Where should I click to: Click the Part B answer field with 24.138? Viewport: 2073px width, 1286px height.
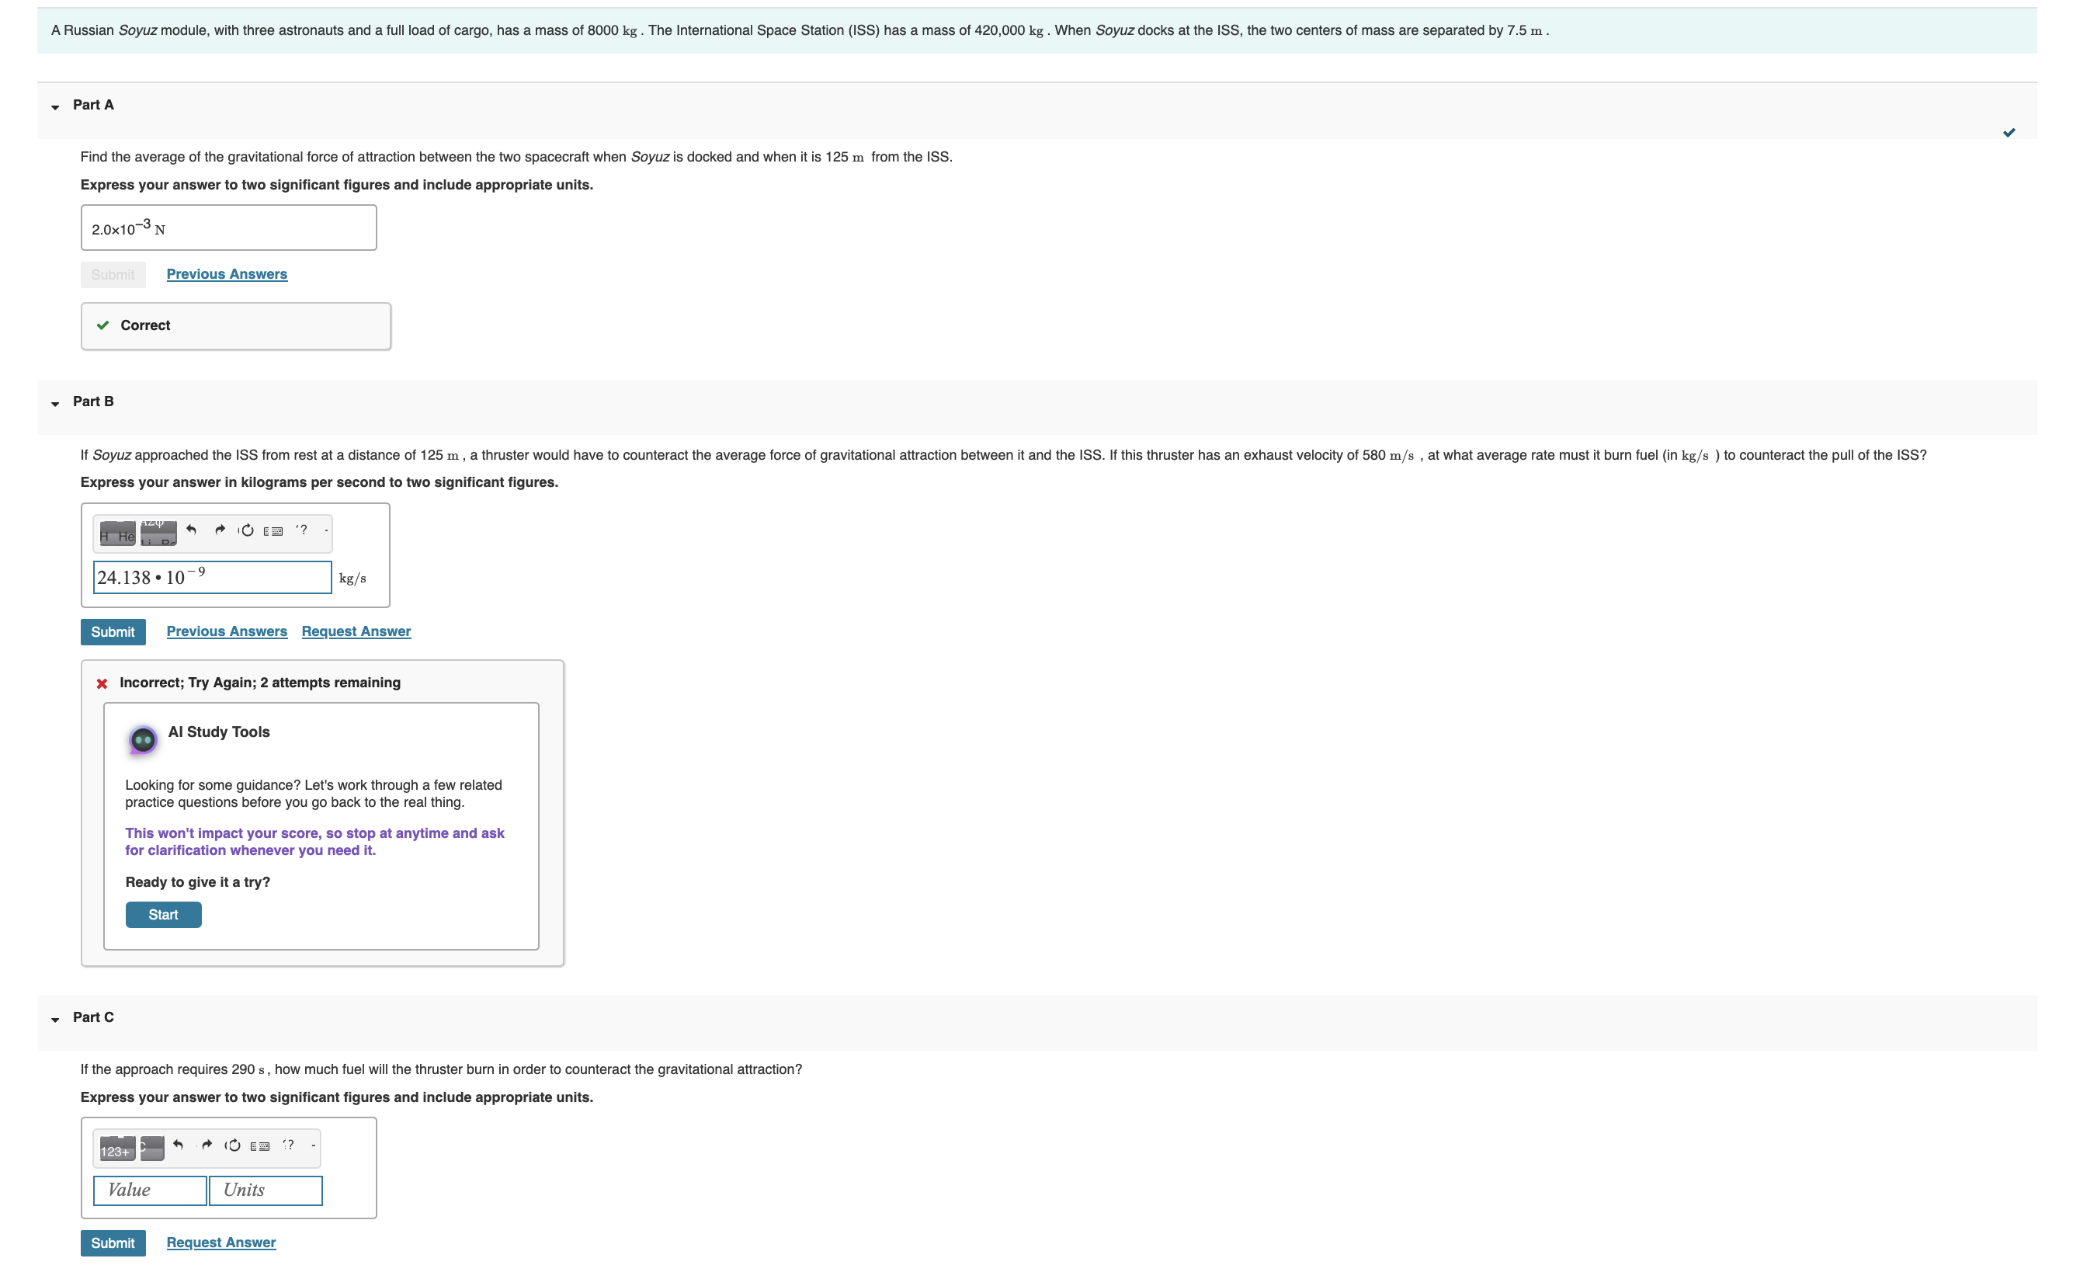click(212, 578)
